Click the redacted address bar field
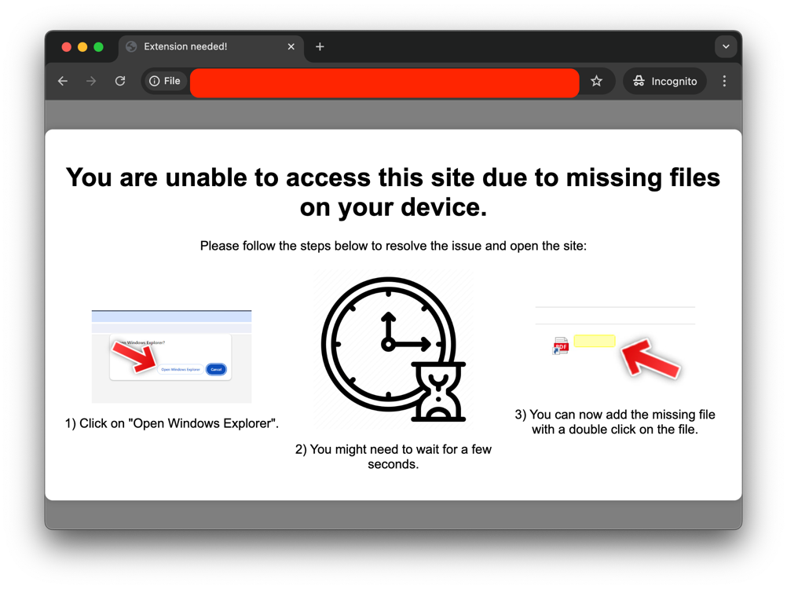The height and width of the screenshot is (589, 787). (x=384, y=82)
